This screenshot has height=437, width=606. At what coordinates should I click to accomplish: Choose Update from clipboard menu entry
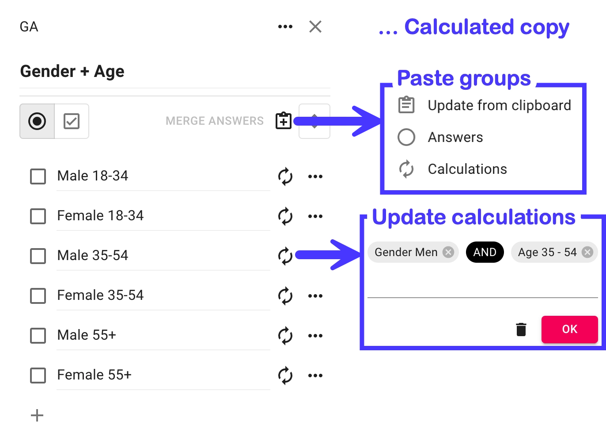coord(499,105)
